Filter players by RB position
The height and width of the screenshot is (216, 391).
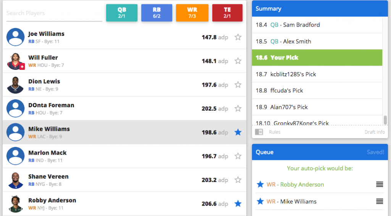[x=157, y=13]
